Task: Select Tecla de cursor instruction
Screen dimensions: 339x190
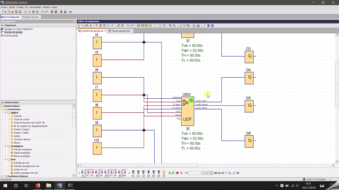Action: tap(21, 120)
